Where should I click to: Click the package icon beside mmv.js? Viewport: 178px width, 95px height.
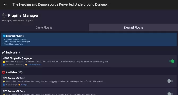click(x=19, y=85)
